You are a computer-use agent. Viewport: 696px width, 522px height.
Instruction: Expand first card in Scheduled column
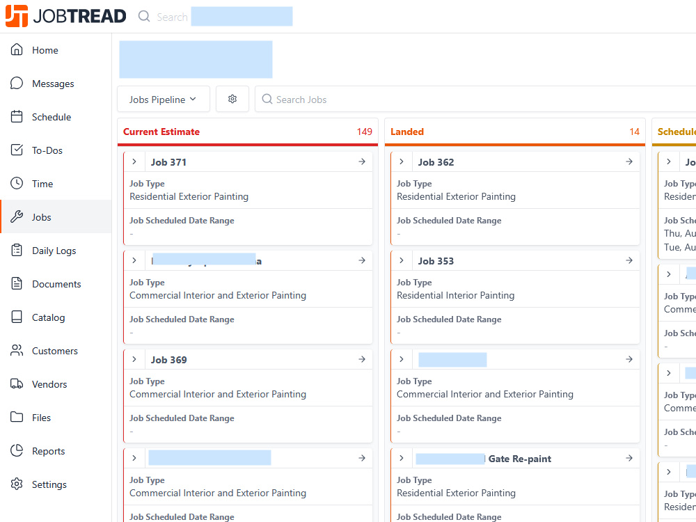(x=669, y=161)
